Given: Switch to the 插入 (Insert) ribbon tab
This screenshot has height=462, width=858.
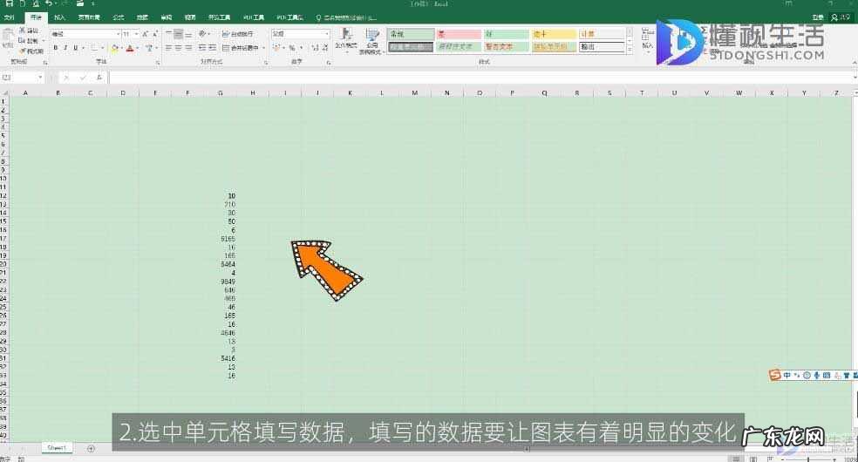Looking at the screenshot, I should tap(59, 17).
